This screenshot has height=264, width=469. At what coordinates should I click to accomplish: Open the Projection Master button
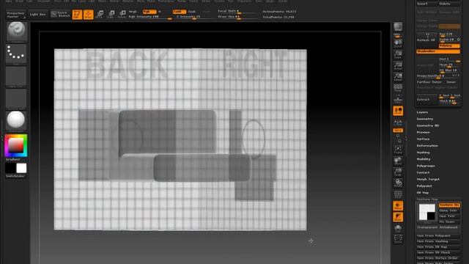[16, 15]
